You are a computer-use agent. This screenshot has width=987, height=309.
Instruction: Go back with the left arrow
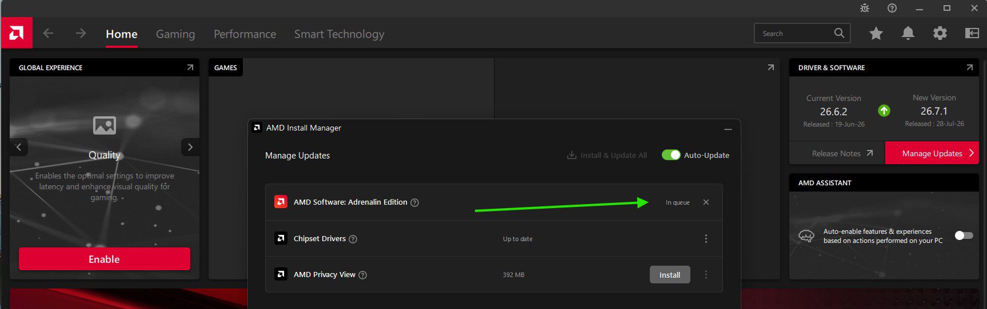[x=48, y=33]
